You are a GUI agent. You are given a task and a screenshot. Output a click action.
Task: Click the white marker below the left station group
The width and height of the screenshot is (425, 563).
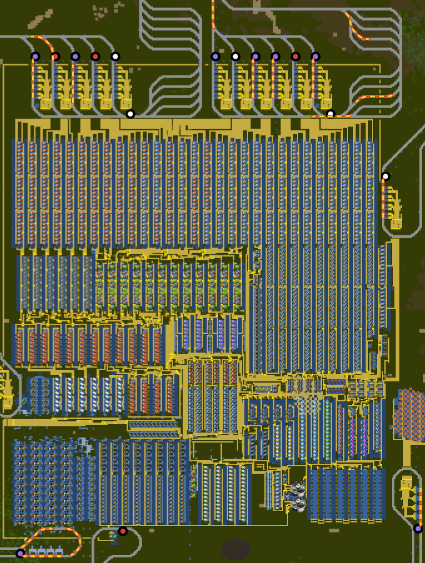(x=130, y=114)
